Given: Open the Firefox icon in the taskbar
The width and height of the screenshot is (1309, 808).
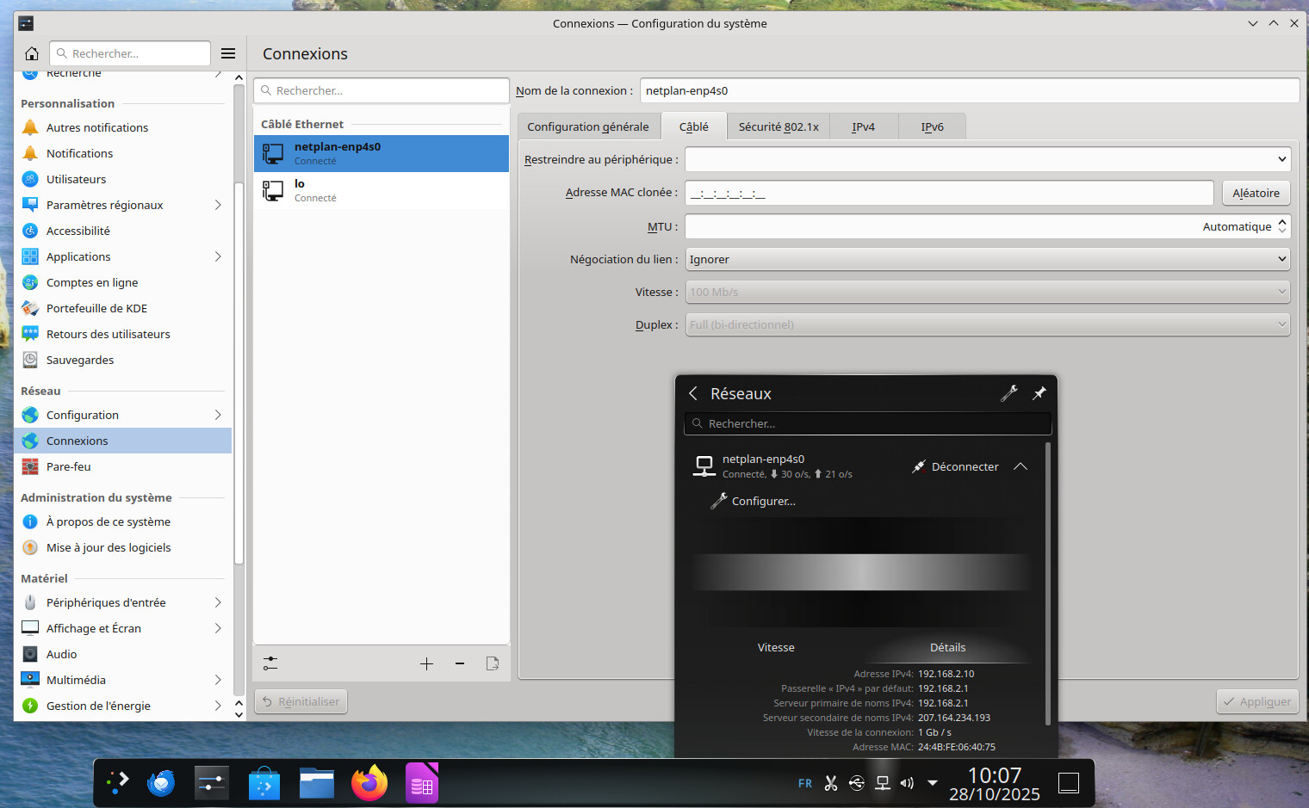Looking at the screenshot, I should click(369, 783).
